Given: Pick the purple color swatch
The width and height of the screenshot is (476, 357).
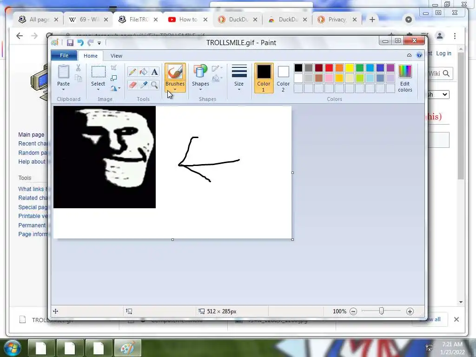Looking at the screenshot, I should pyautogui.click(x=390, y=68).
